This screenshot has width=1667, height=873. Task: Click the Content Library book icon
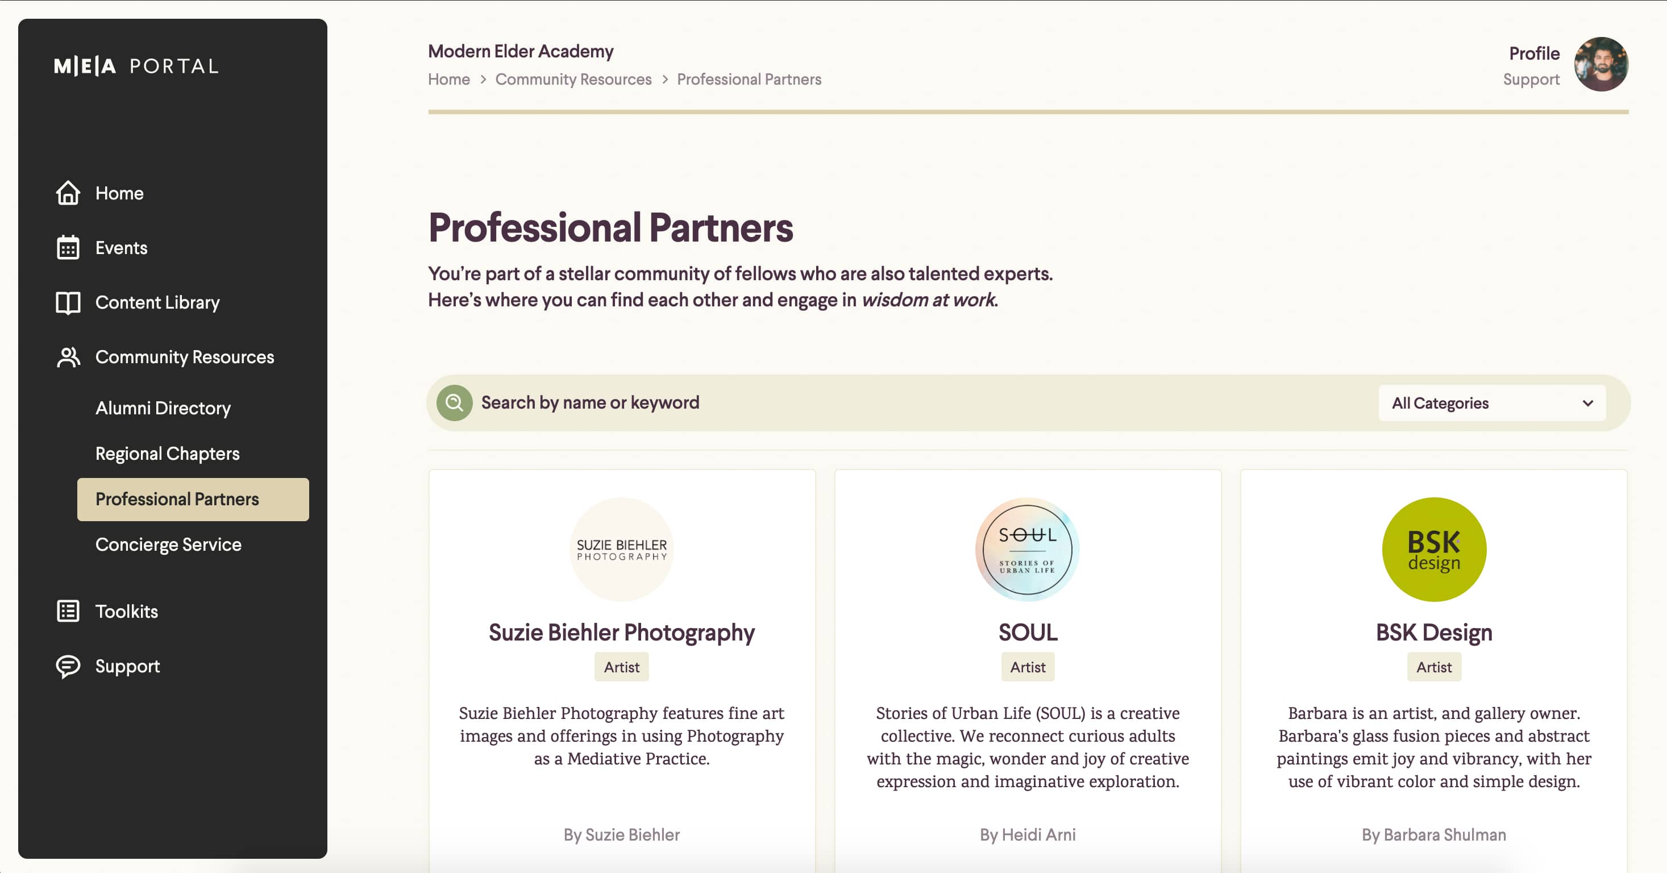68,302
